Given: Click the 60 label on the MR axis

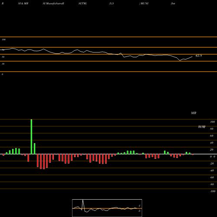Looking at the screenshot, I should click(x=212, y=136).
